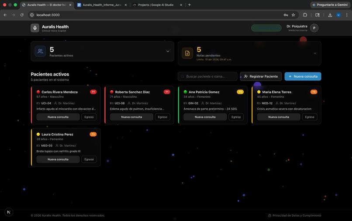Open the Dr. Psiquiatra profile avatar
352x221 pixels.
coord(314,28)
